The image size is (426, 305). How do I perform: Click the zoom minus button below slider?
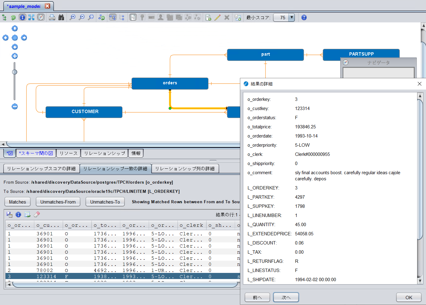click(x=15, y=106)
